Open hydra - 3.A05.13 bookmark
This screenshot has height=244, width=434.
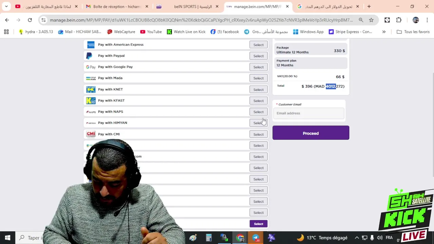(x=36, y=32)
